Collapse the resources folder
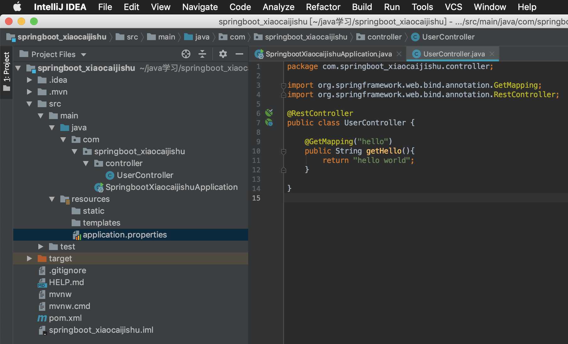This screenshot has height=344, width=568. click(x=52, y=199)
